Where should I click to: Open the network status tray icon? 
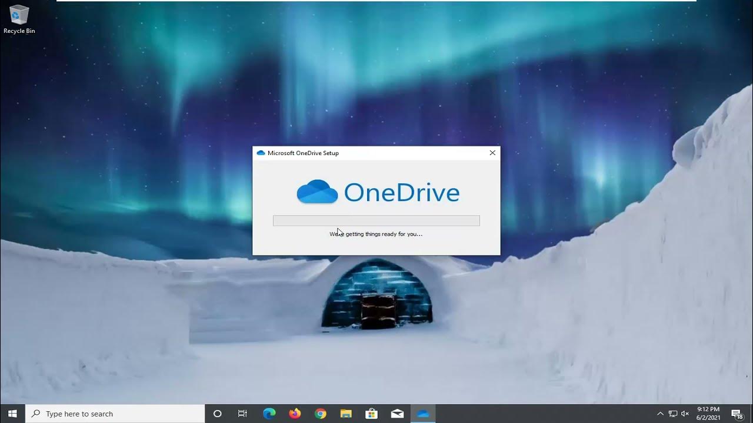pyautogui.click(x=673, y=414)
